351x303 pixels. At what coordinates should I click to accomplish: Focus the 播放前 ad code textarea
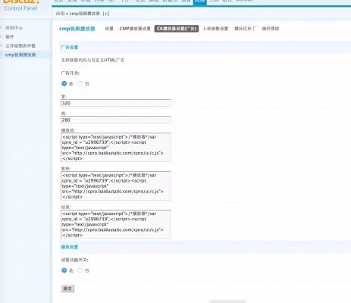coord(116,148)
